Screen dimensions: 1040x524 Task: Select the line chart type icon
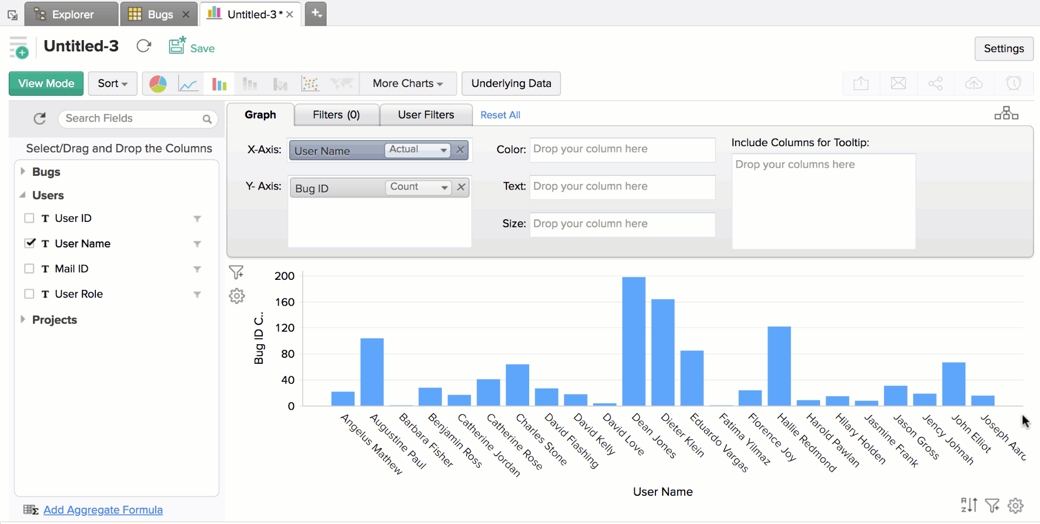tap(188, 84)
